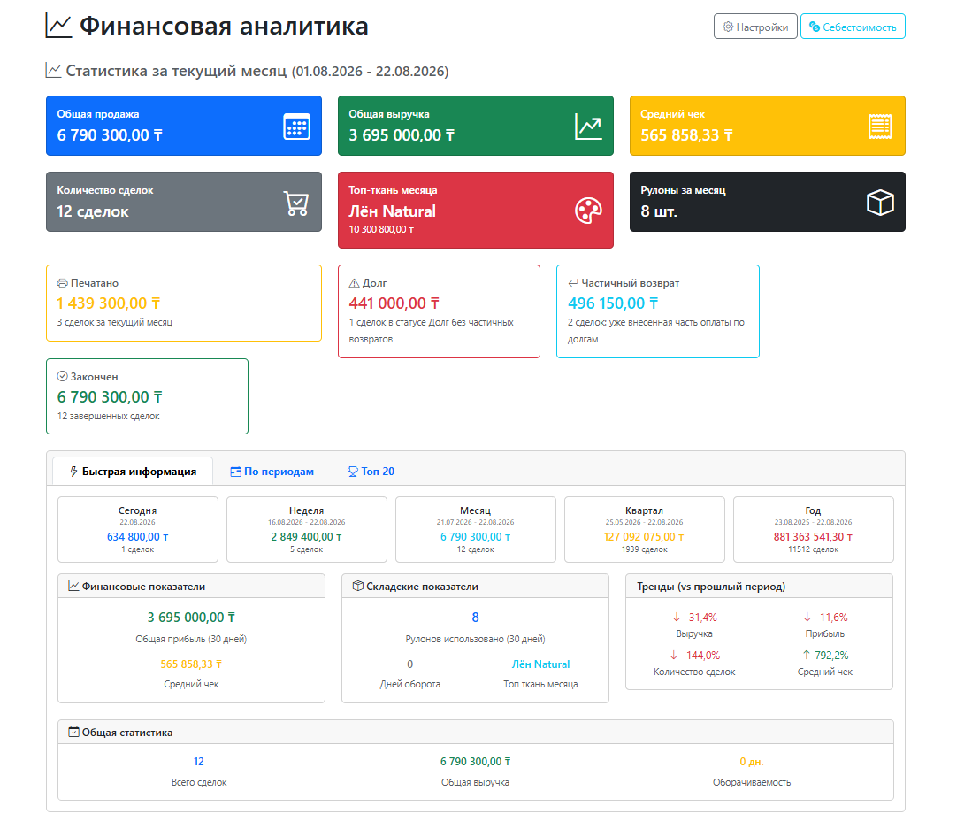Select the Год period card
The width and height of the screenshot is (972, 829).
[814, 530]
